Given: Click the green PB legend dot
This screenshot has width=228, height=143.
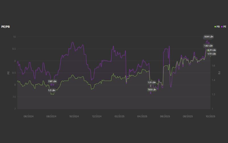Looking at the screenshot, I should [x=215, y=27].
